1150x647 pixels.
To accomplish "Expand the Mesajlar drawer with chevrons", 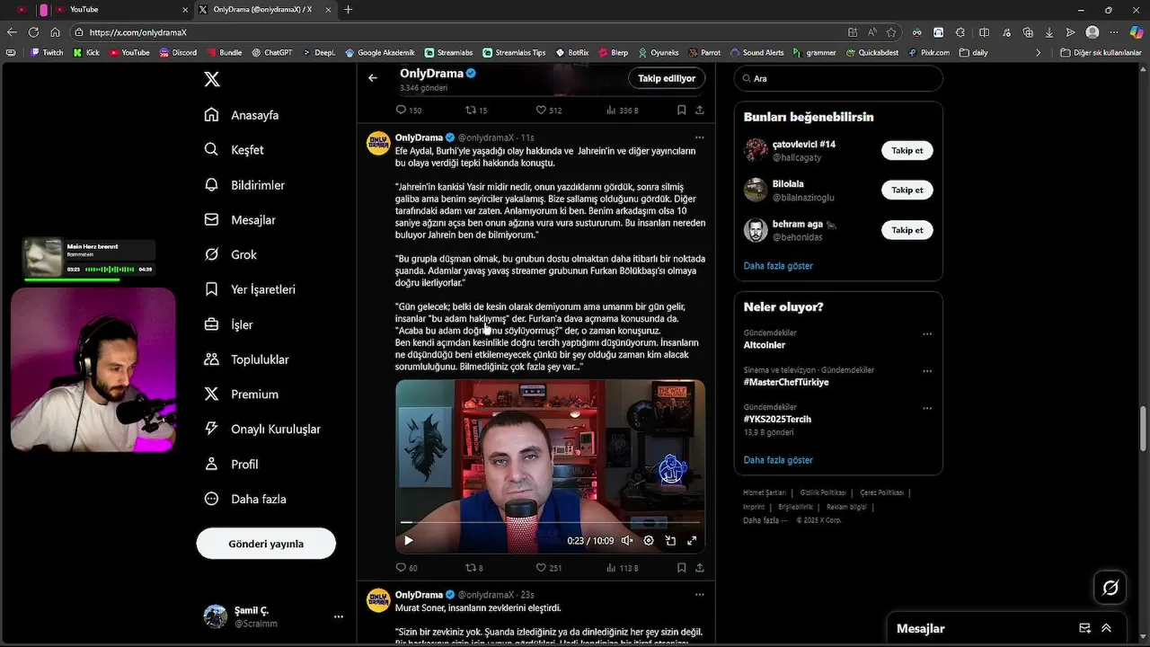I will click(1106, 629).
